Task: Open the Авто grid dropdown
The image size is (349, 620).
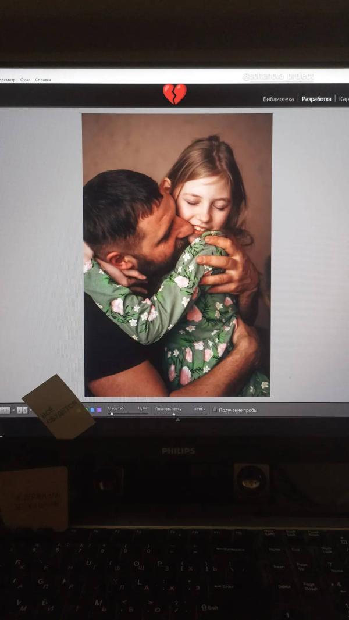Action: tap(200, 409)
